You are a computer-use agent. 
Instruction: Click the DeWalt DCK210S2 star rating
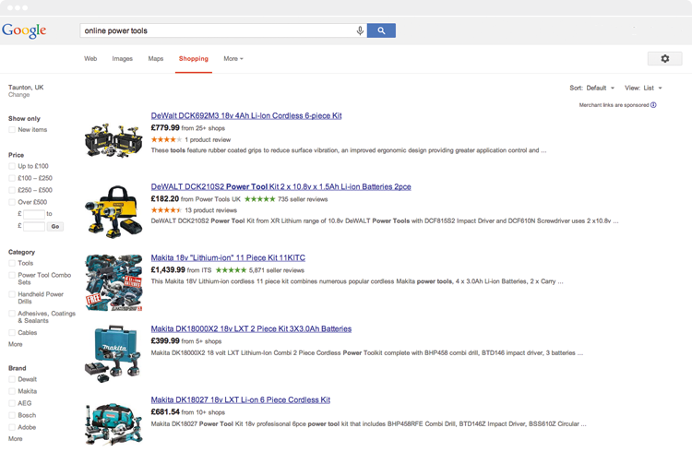(166, 210)
